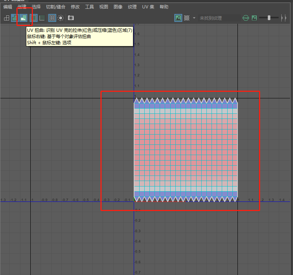Open the 选择 menu

click(x=36, y=7)
